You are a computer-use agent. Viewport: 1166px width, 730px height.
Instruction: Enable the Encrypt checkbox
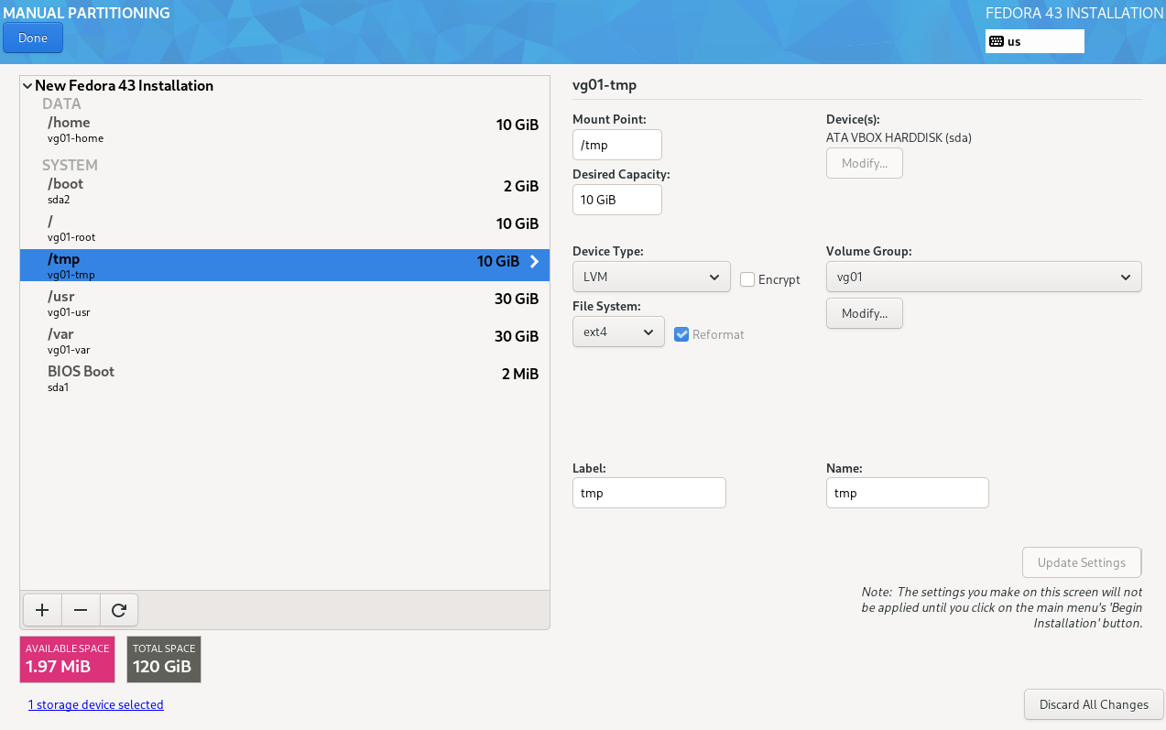747,279
